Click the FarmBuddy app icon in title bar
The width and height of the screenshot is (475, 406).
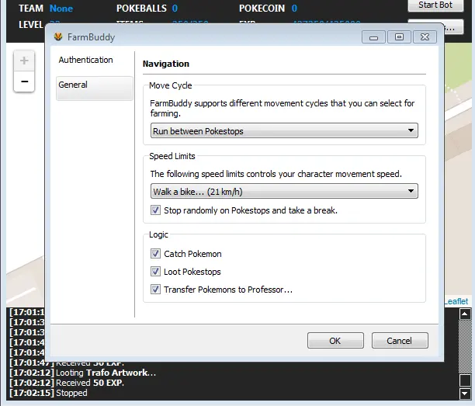58,36
